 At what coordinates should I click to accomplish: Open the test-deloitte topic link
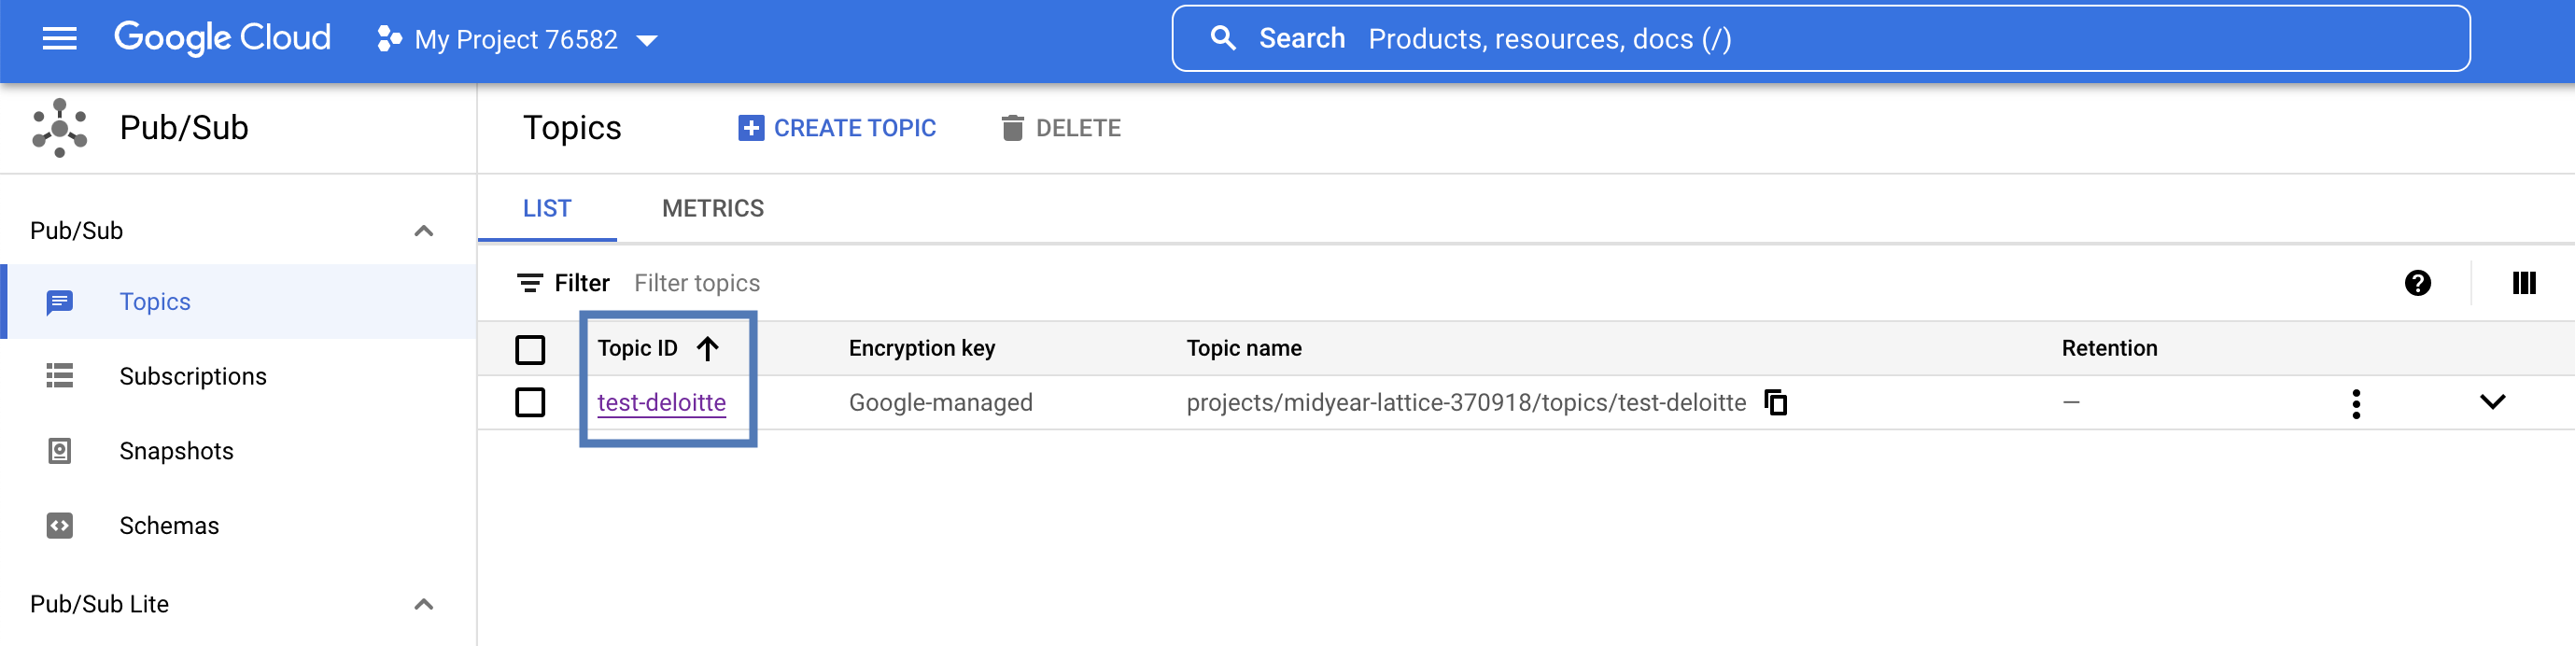coord(661,402)
